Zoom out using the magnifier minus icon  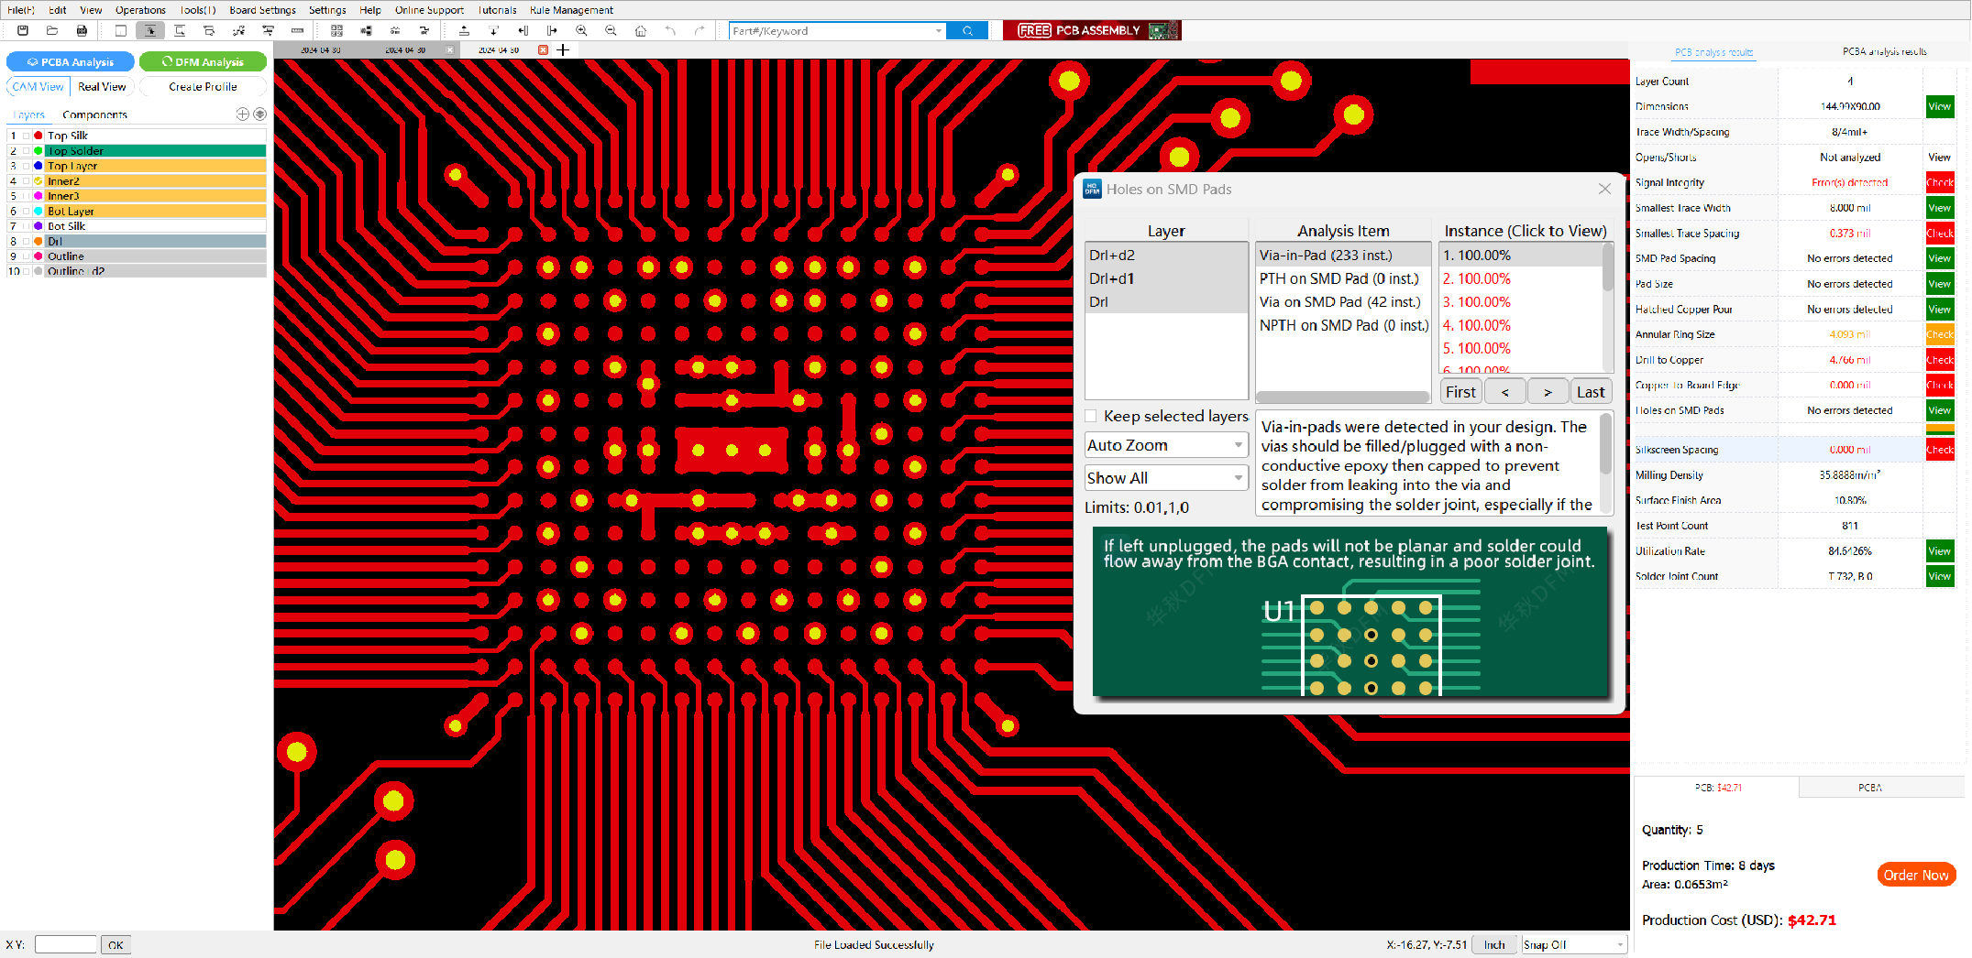611,31
